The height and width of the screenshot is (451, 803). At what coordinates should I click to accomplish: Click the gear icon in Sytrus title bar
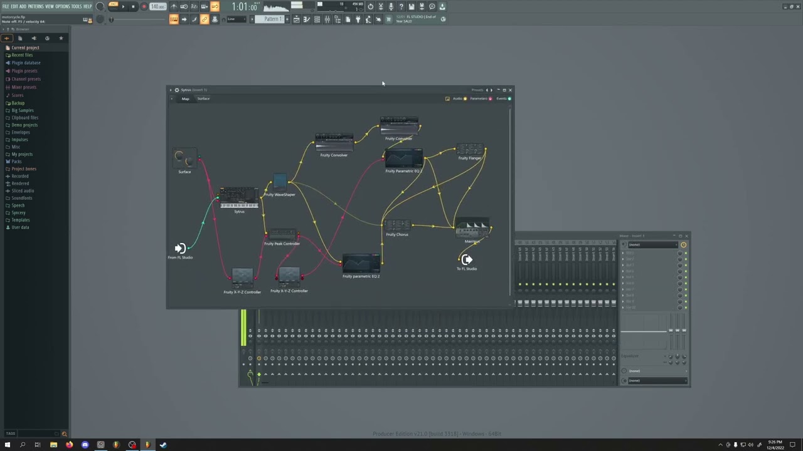click(176, 90)
